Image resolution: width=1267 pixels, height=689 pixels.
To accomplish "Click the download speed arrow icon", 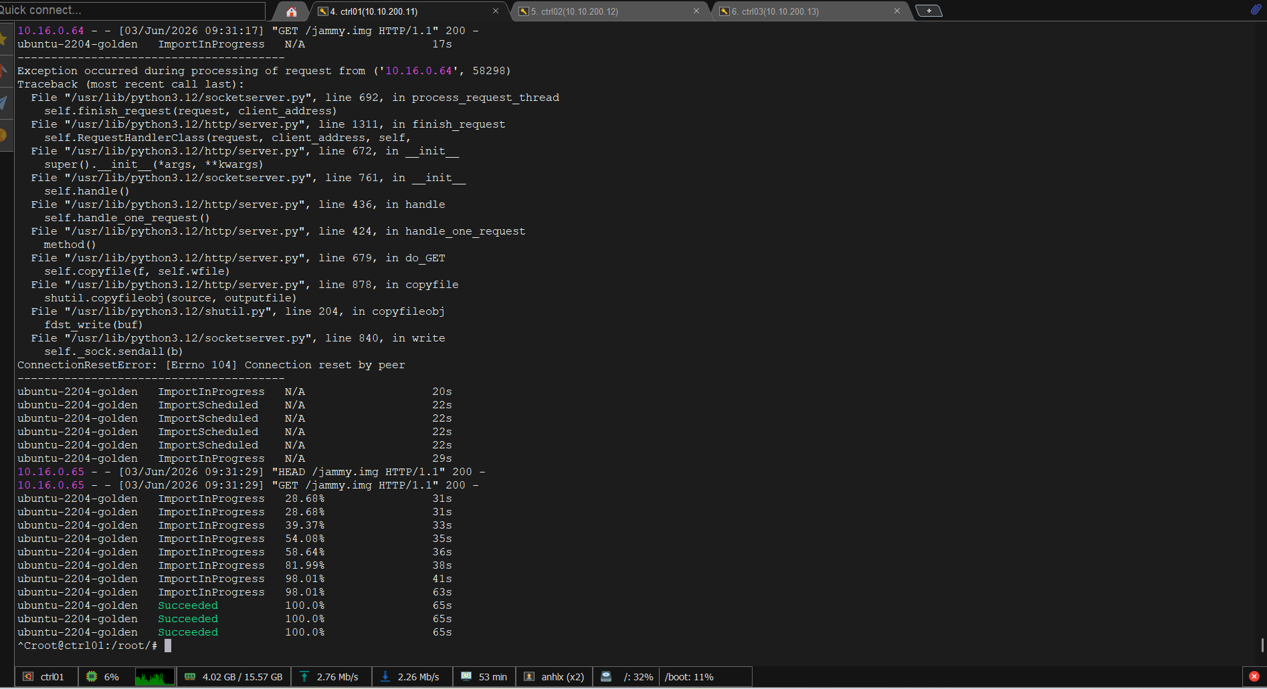I will tap(385, 676).
